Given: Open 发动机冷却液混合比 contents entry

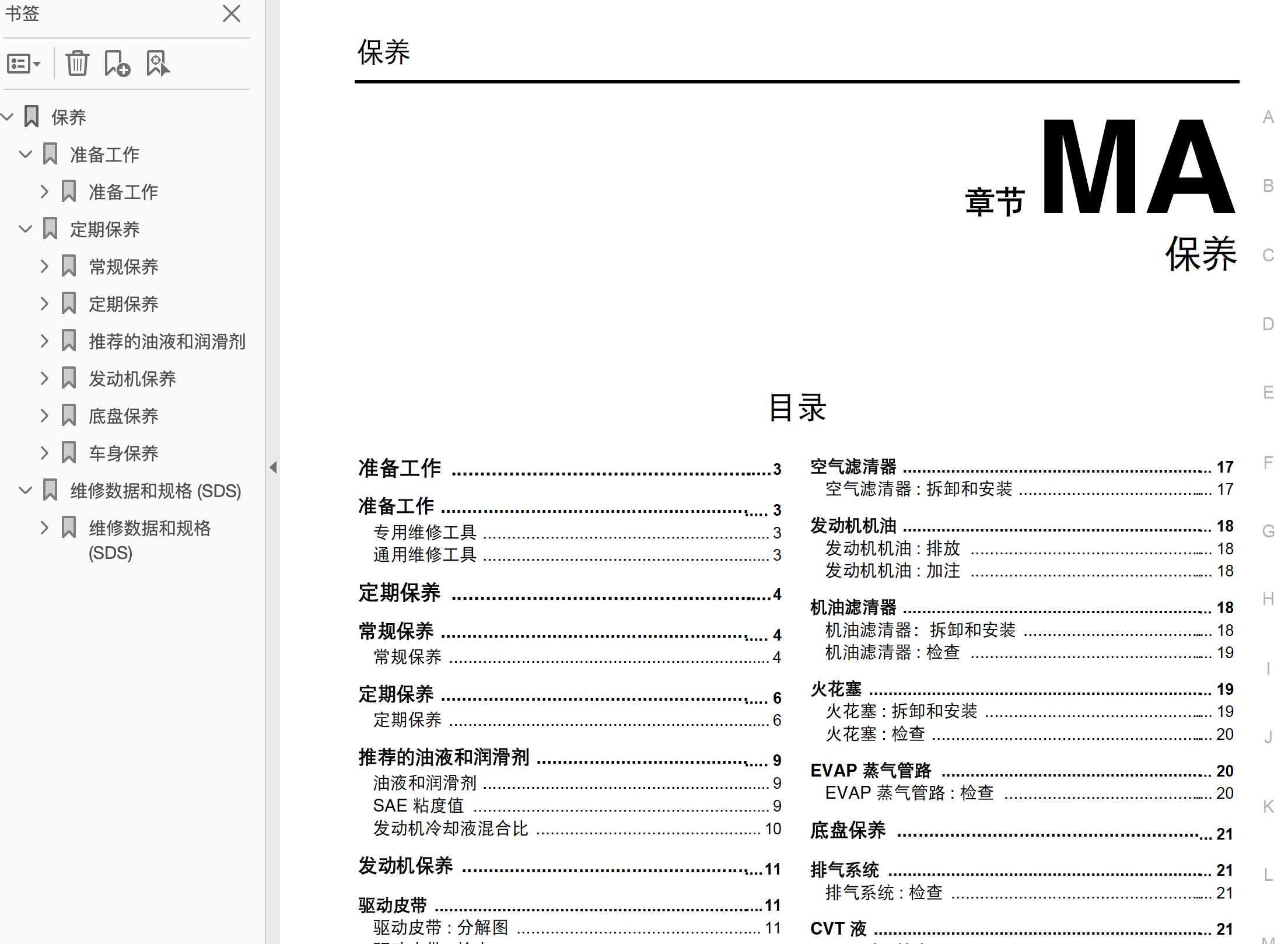Looking at the screenshot, I should point(577,828).
